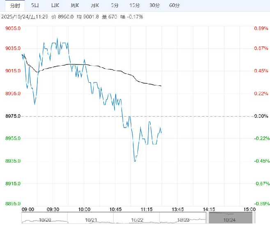
Task: Switch to the 周K weekly tab
Action: 75,5
